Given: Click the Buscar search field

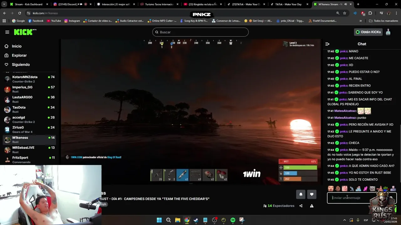Looking at the screenshot, I should point(200,32).
